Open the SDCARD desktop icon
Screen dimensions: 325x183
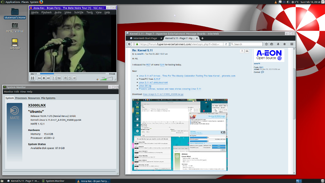tap(15, 44)
